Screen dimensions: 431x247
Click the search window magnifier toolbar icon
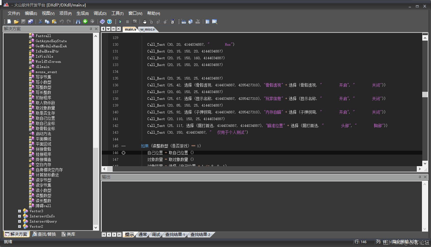(215, 22)
